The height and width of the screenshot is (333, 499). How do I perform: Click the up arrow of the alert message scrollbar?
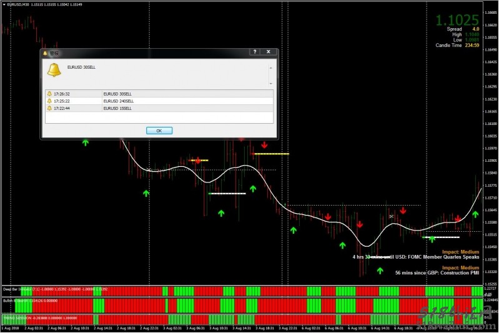(x=271, y=68)
